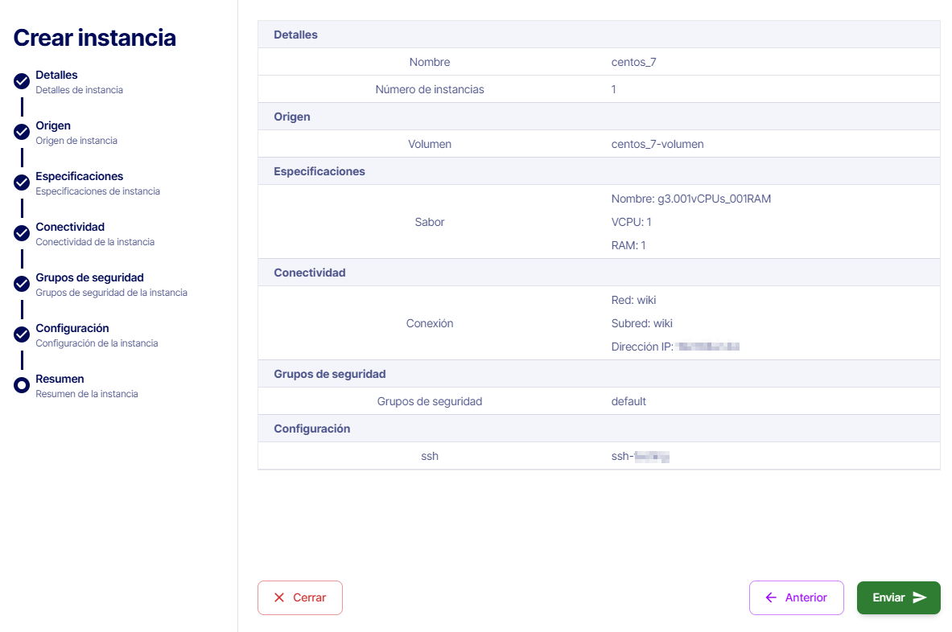Screen dimensions: 952x632
Task: Click the Configuración step checkmark icon
Action: (22, 334)
